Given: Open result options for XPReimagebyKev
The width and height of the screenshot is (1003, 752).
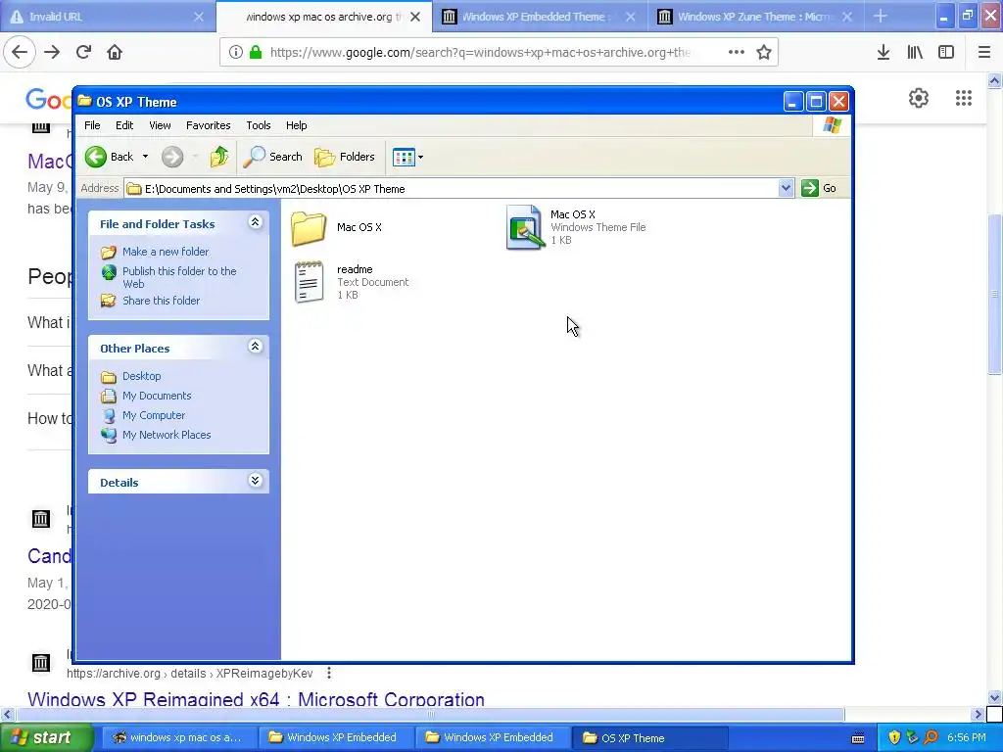Looking at the screenshot, I should pyautogui.click(x=329, y=673).
